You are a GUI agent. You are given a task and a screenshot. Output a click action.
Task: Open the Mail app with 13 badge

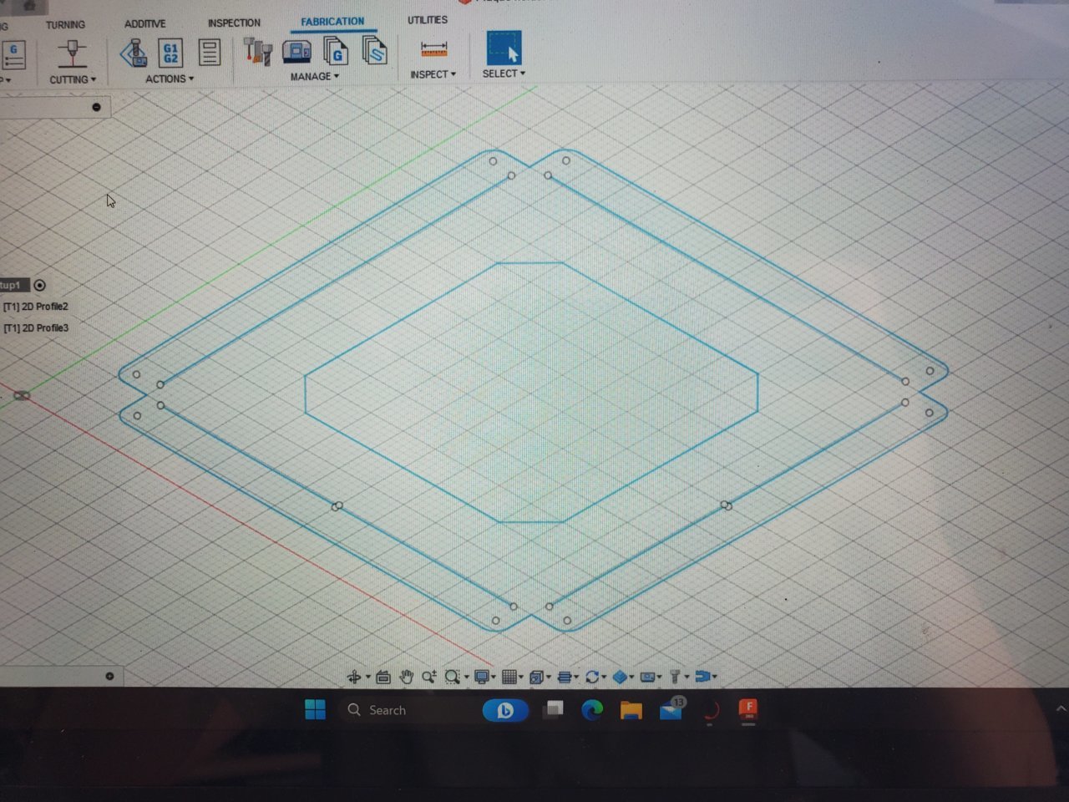(x=671, y=708)
